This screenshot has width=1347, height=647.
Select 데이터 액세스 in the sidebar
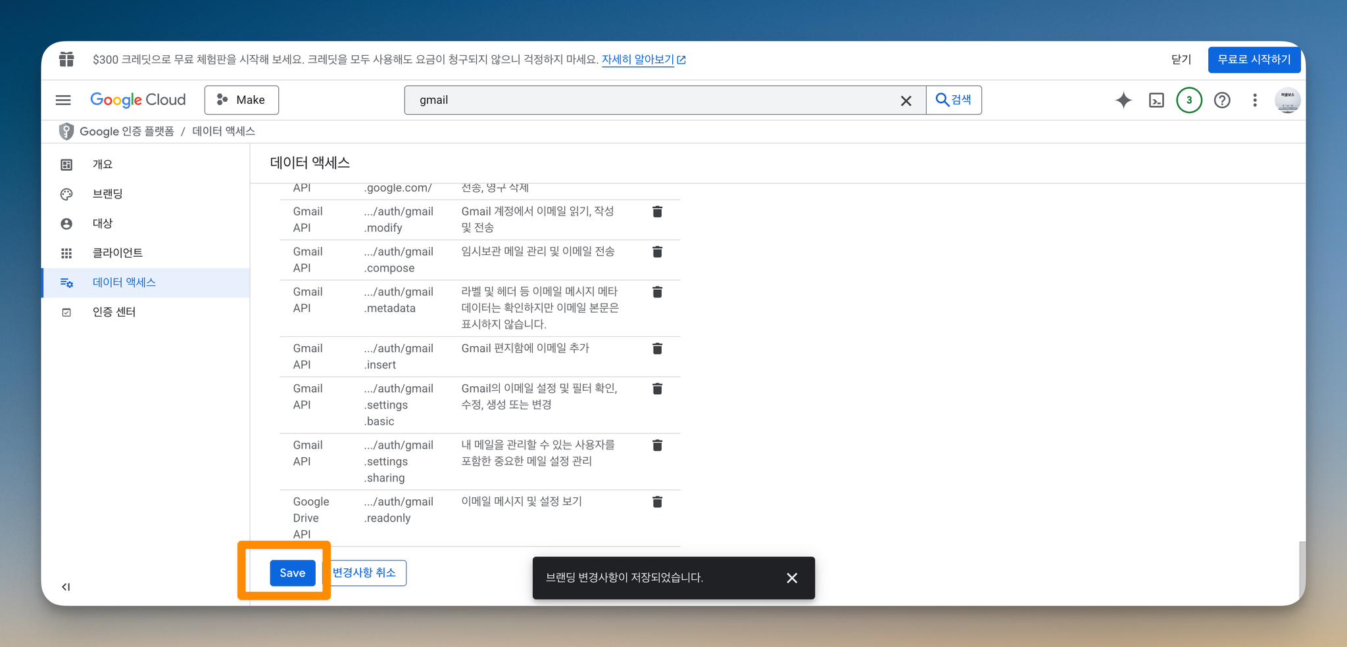pos(145,282)
